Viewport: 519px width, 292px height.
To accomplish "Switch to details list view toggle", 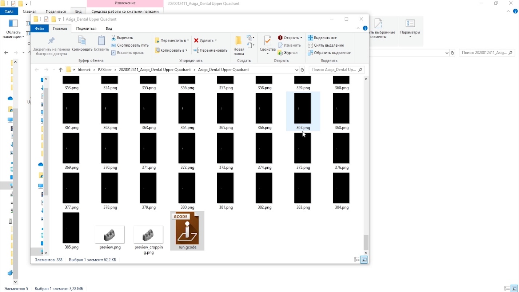I will 357,260.
